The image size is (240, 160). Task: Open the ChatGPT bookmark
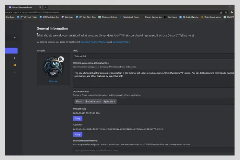[x=229, y=17]
